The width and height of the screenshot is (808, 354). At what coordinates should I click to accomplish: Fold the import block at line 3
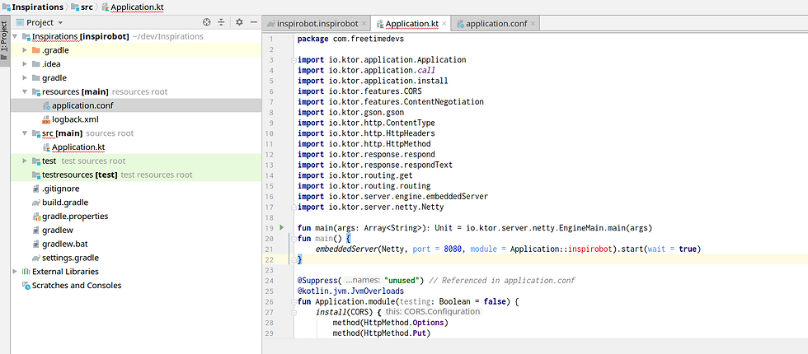click(294, 60)
